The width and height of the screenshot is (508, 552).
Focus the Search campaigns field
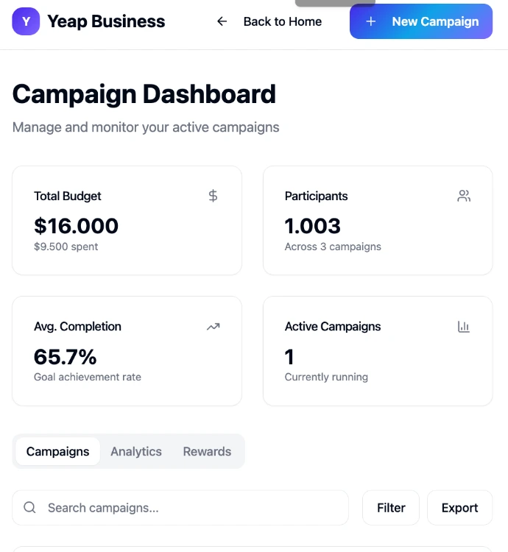[191, 508]
